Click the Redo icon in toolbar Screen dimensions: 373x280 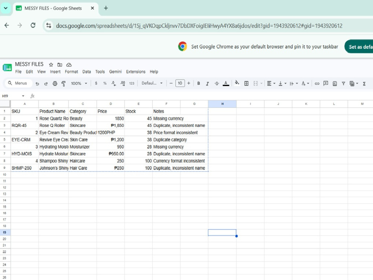click(46, 84)
